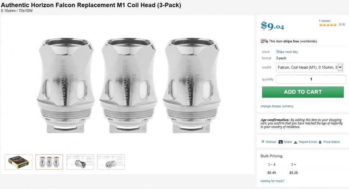Select the product box packaging thumbnail
This screenshot has height=189, width=349.
coord(18,162)
